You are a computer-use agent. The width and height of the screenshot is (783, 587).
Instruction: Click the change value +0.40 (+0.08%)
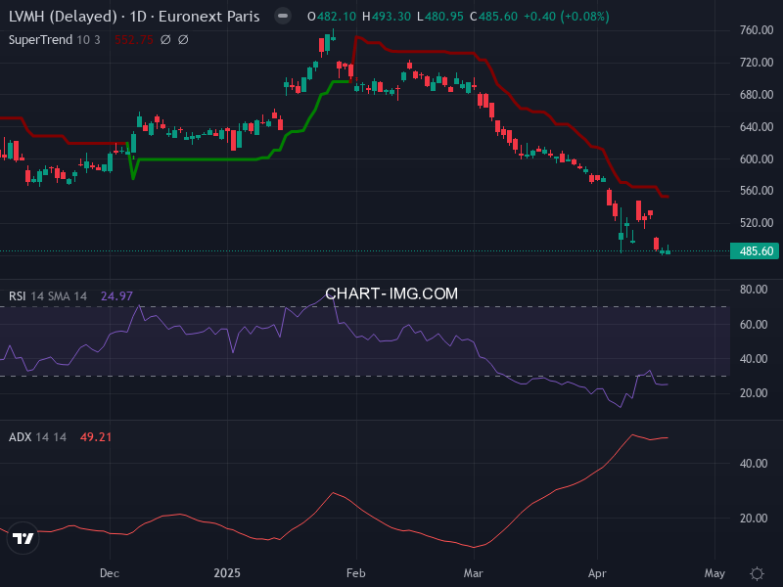(567, 17)
